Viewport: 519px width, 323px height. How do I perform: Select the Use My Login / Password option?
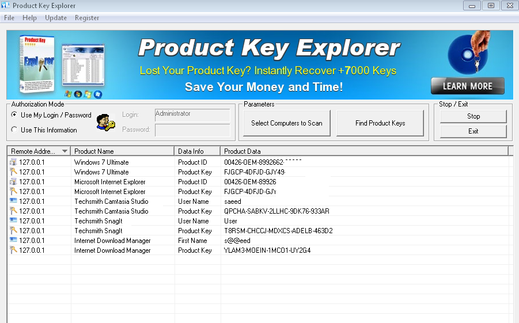click(14, 115)
